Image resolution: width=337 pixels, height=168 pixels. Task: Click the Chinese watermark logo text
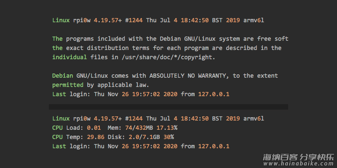pos(299,157)
